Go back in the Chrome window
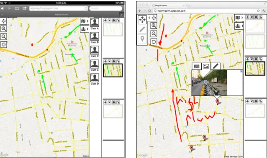 pyautogui.click(x=140, y=11)
